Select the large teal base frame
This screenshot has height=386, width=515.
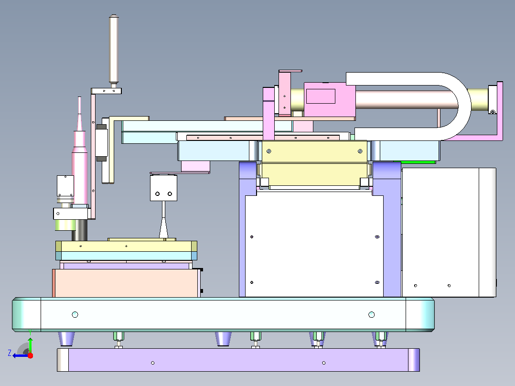click(224, 314)
